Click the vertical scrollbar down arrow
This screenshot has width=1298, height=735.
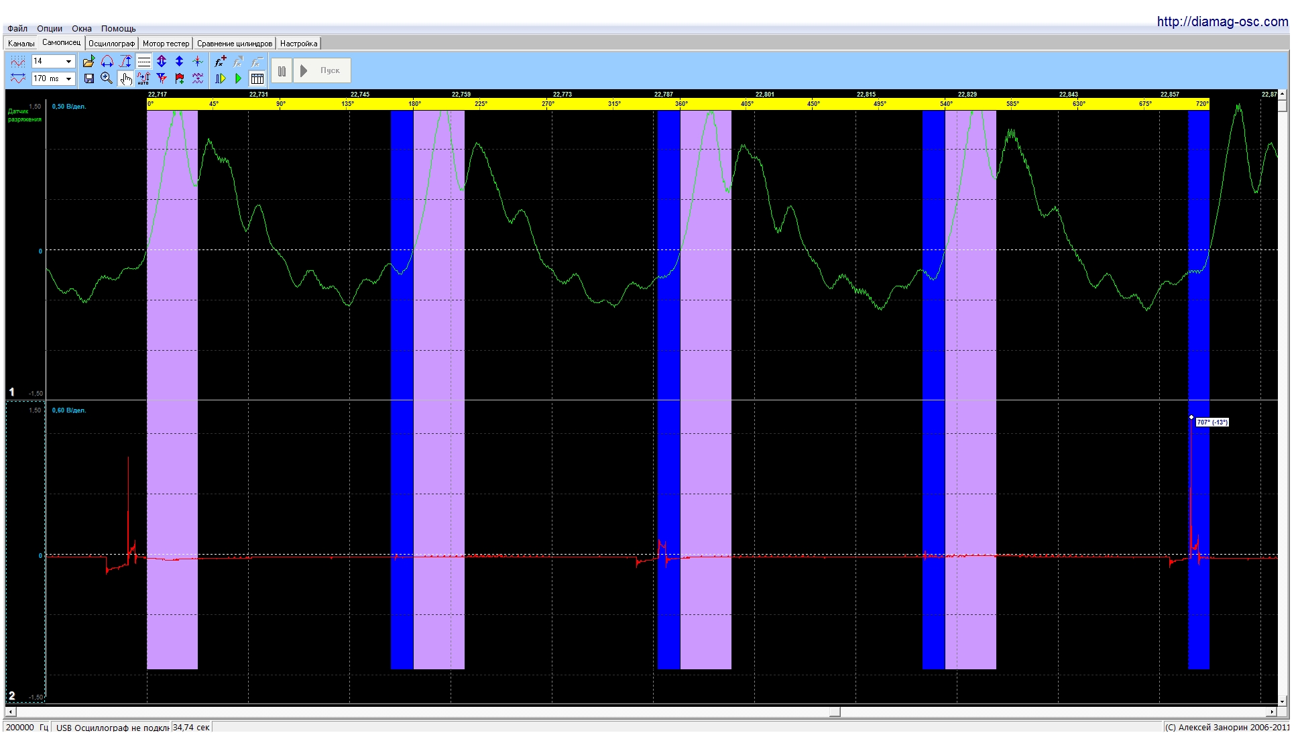[x=1283, y=701]
